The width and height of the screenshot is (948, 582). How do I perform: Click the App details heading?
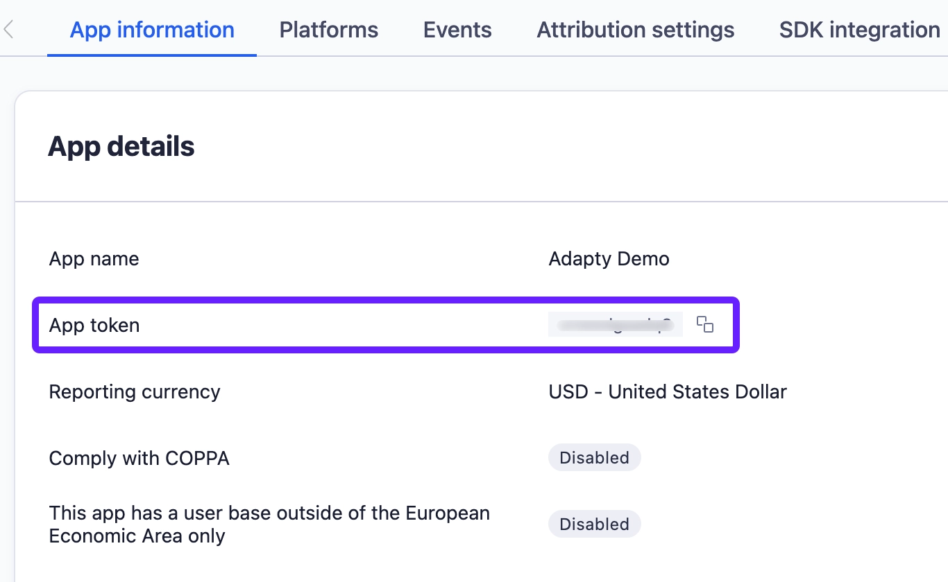click(121, 145)
